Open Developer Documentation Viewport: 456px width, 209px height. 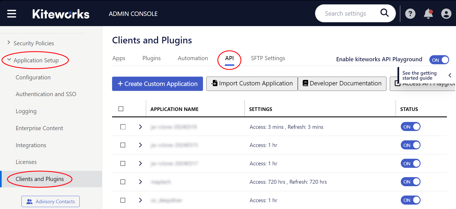(342, 84)
